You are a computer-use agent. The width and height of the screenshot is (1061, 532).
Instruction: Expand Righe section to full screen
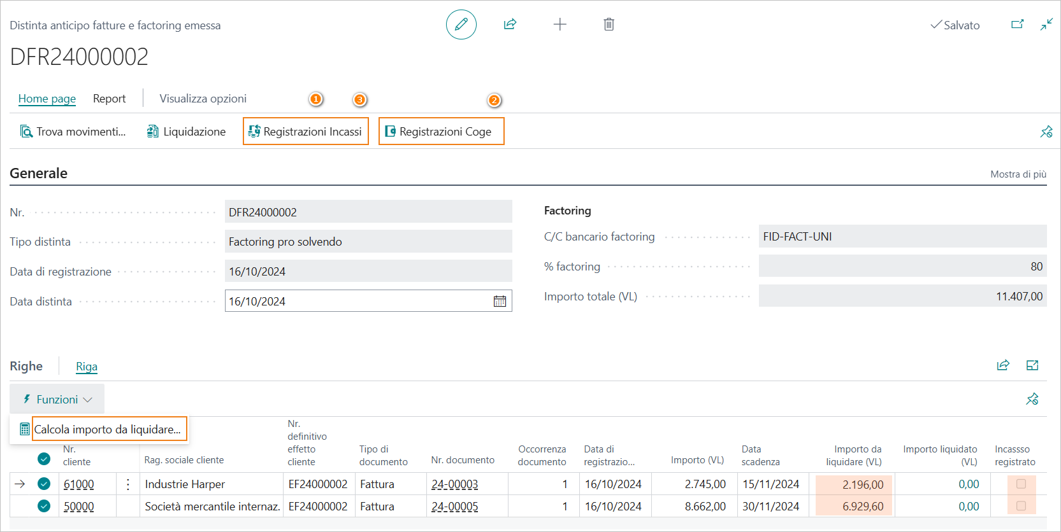[x=1032, y=365]
